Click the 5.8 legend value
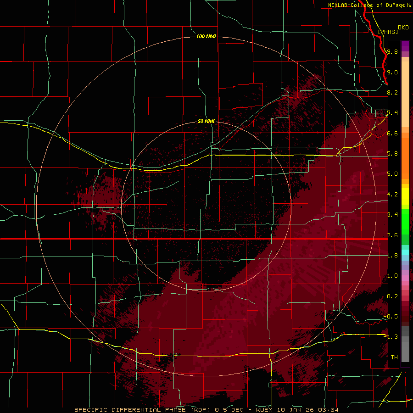 392,154
